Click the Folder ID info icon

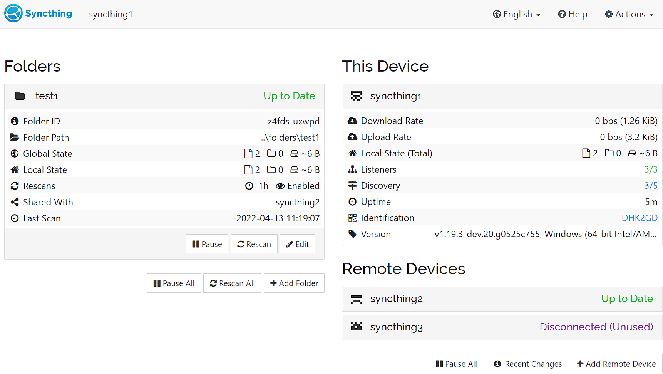coord(15,121)
